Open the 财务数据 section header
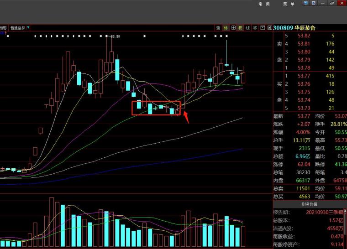Image resolution: width=347 pixels, height=249 pixels. 310,205
